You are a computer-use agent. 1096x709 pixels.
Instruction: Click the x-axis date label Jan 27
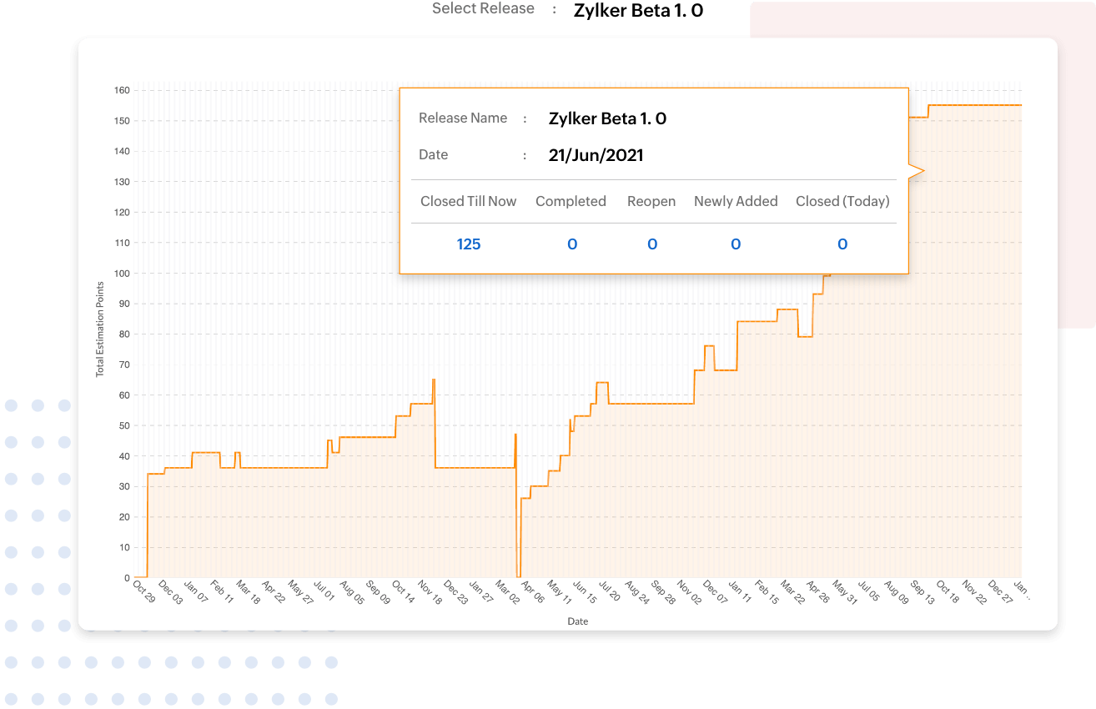(482, 591)
